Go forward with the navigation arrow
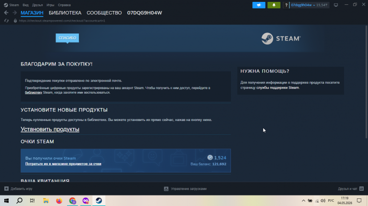368x206 pixels. point(14,12)
